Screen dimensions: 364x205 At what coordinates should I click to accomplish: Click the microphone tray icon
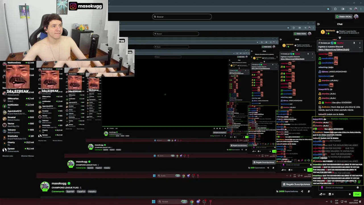click(x=331, y=202)
